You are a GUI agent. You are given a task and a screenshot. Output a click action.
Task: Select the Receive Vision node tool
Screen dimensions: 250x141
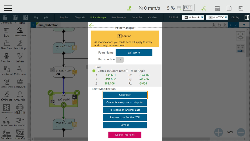click(x=7, y=122)
